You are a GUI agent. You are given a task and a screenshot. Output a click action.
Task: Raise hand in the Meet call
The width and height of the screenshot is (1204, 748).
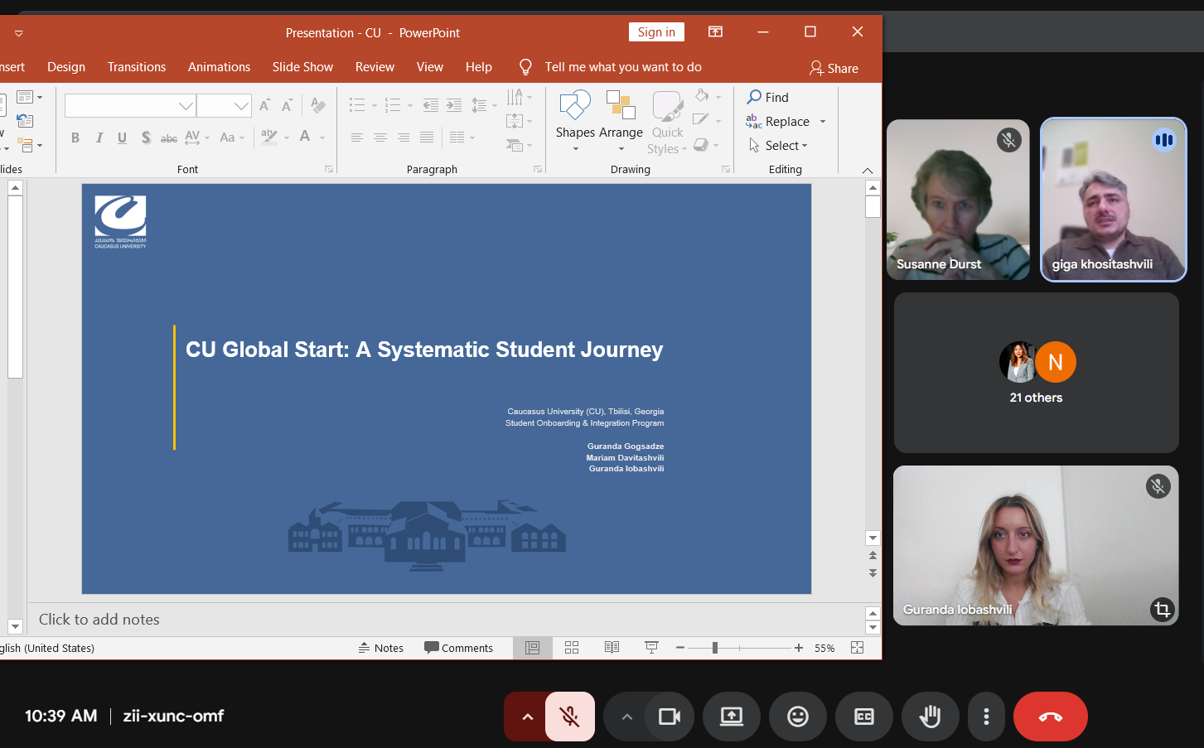point(930,716)
